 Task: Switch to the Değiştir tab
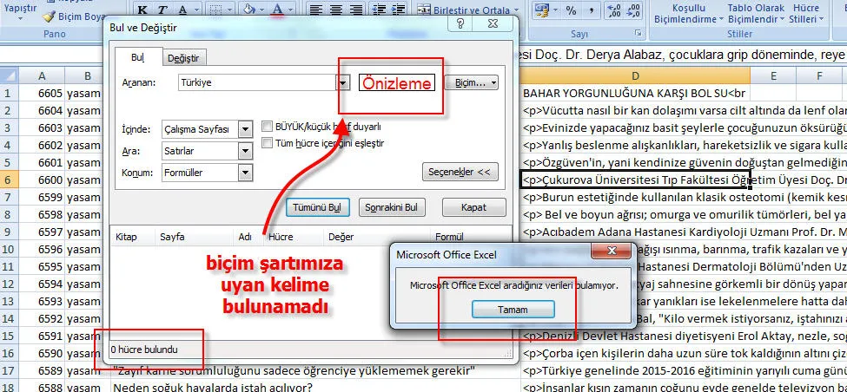coord(183,58)
